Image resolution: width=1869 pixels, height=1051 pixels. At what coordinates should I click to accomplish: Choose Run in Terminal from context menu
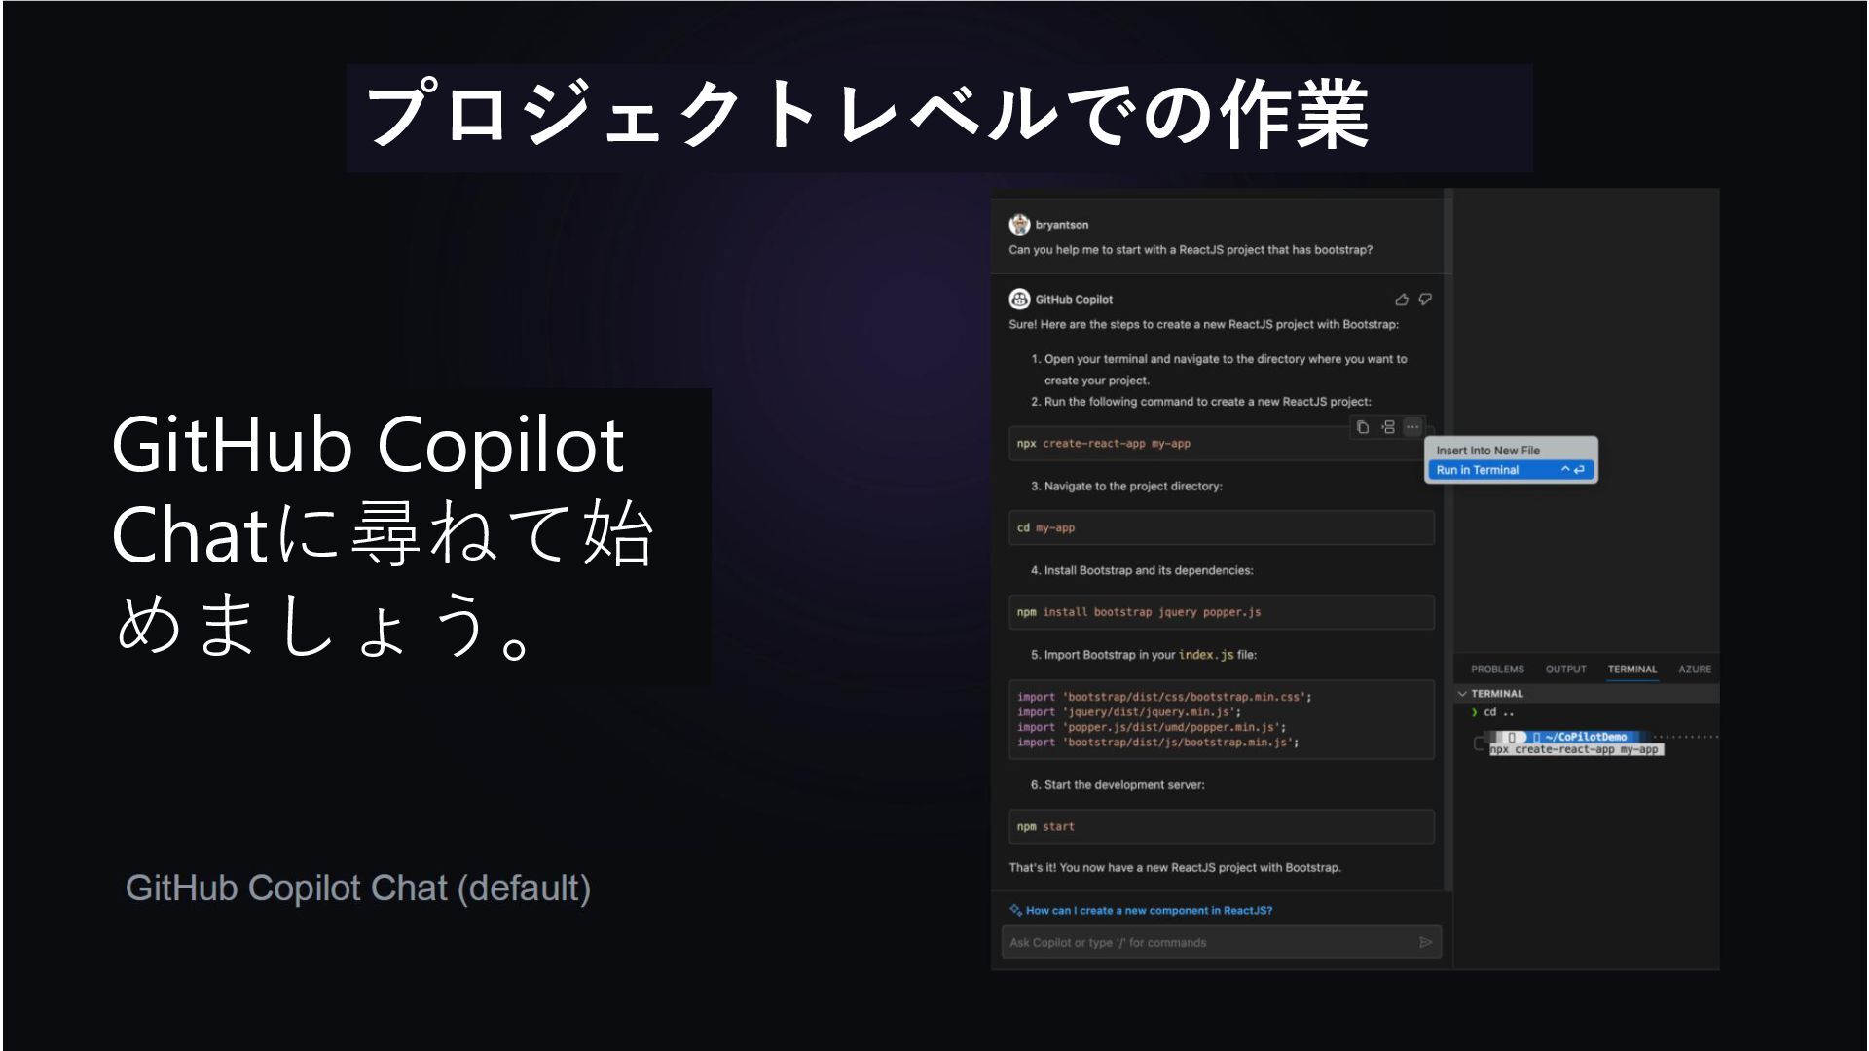tap(1477, 470)
